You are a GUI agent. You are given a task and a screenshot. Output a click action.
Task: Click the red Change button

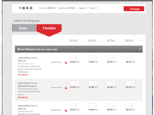134,9
